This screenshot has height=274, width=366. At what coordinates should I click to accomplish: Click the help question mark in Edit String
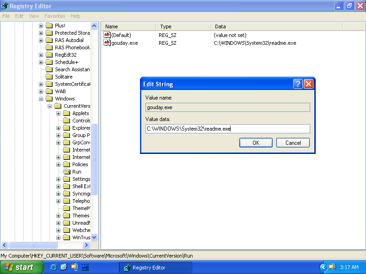click(x=298, y=84)
